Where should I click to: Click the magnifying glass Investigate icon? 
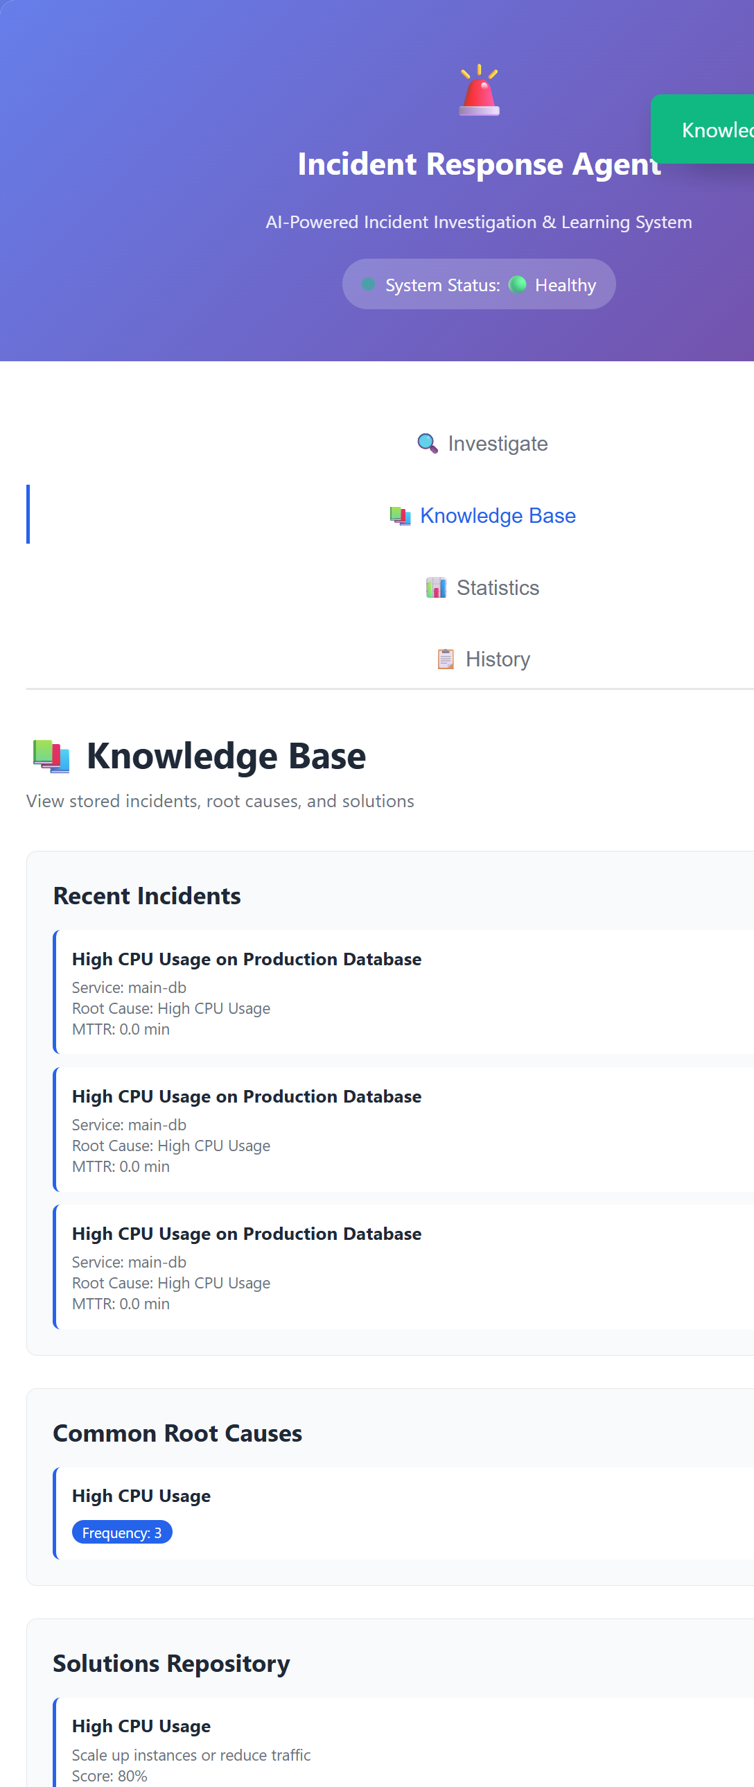[x=428, y=443]
